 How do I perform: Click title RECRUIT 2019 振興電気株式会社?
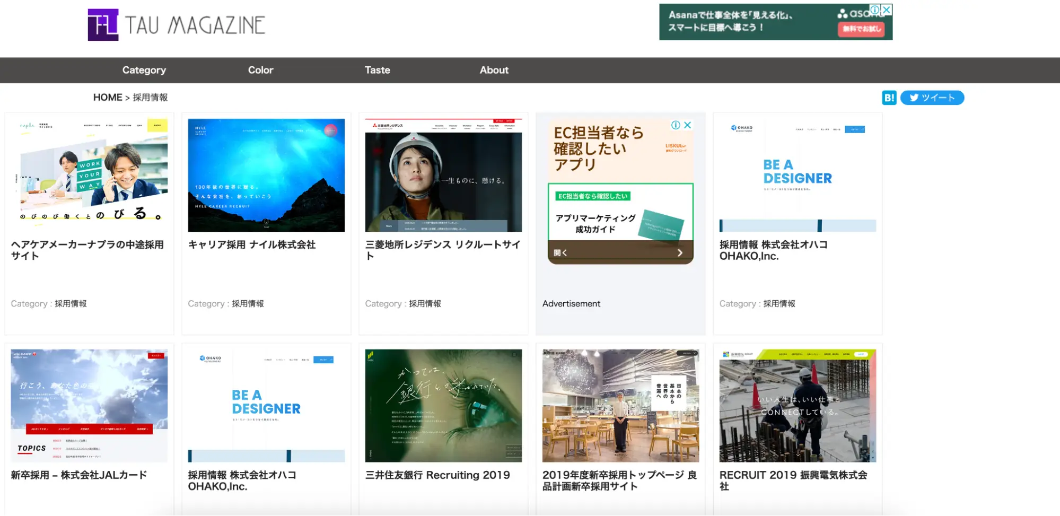793,481
